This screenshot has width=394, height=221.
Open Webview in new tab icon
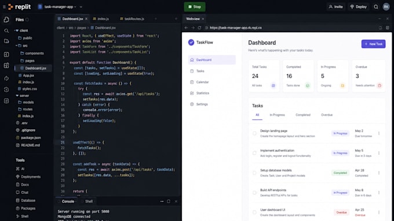coord(380,28)
